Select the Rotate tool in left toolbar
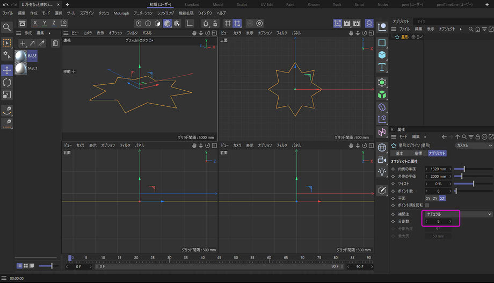Screen dimensions: 494x283 coord(7,82)
